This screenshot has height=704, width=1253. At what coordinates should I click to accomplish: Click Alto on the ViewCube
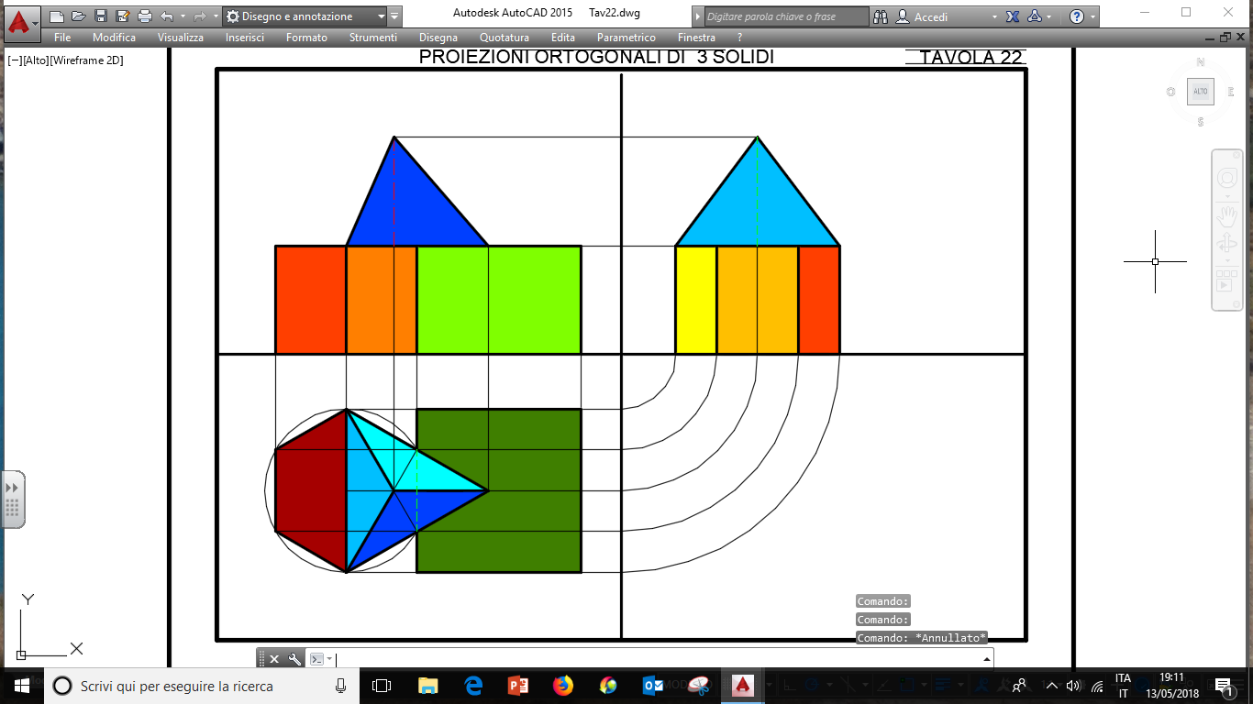pyautogui.click(x=1200, y=92)
